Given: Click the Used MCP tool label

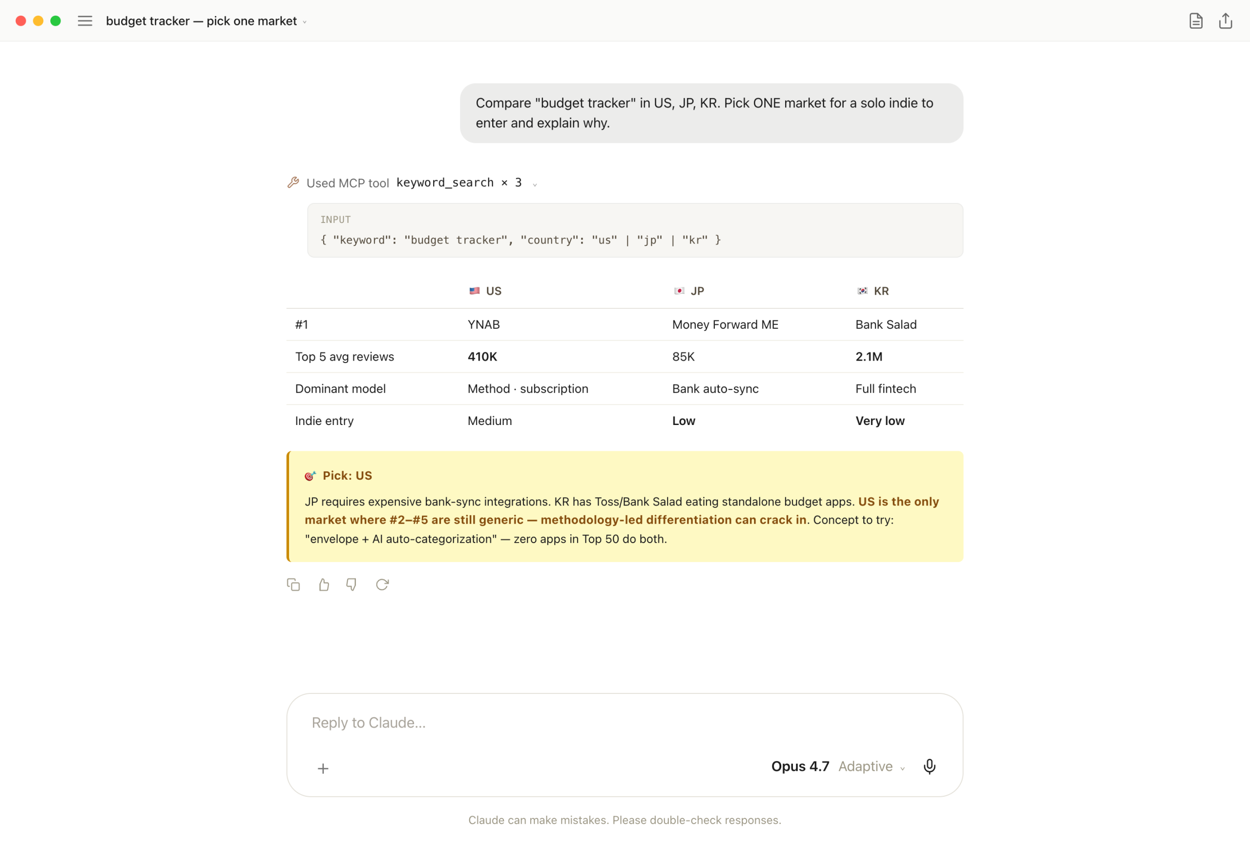Looking at the screenshot, I should [348, 183].
